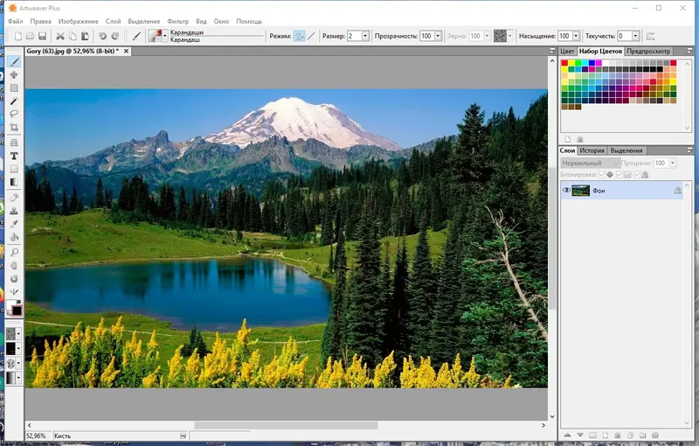This screenshot has height=446, width=699.
Task: Toggle third Блокировка lock checkbox
Action: click(x=637, y=174)
